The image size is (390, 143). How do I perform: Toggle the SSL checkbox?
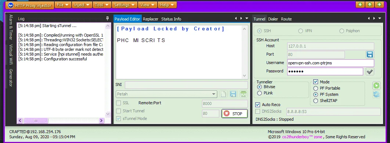pyautogui.click(x=118, y=103)
